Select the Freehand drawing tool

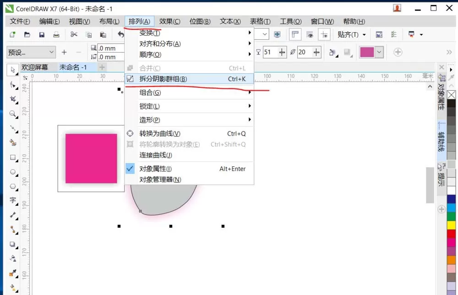pyautogui.click(x=12, y=128)
